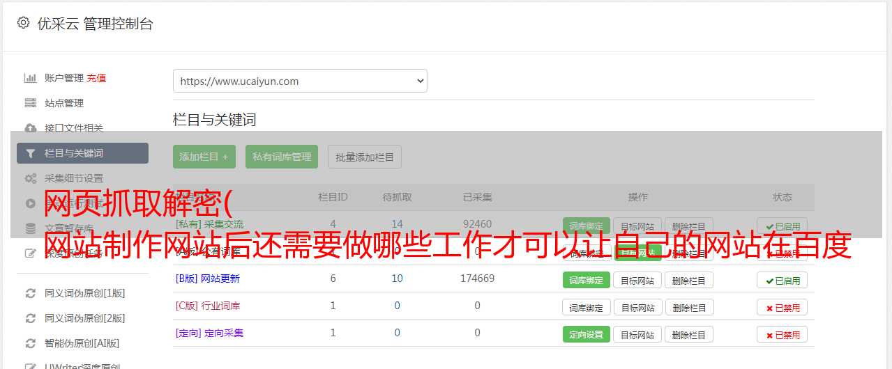Click 删除栏目 in the 定向采集 row
The width and height of the screenshot is (892, 369).
(x=689, y=334)
